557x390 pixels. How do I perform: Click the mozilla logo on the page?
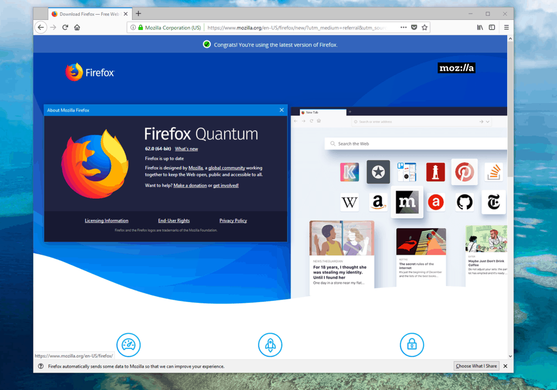coord(456,68)
